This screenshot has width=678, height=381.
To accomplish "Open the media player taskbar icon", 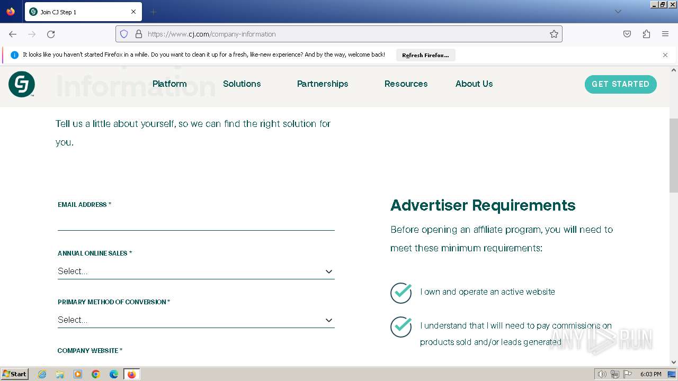I will click(78, 374).
